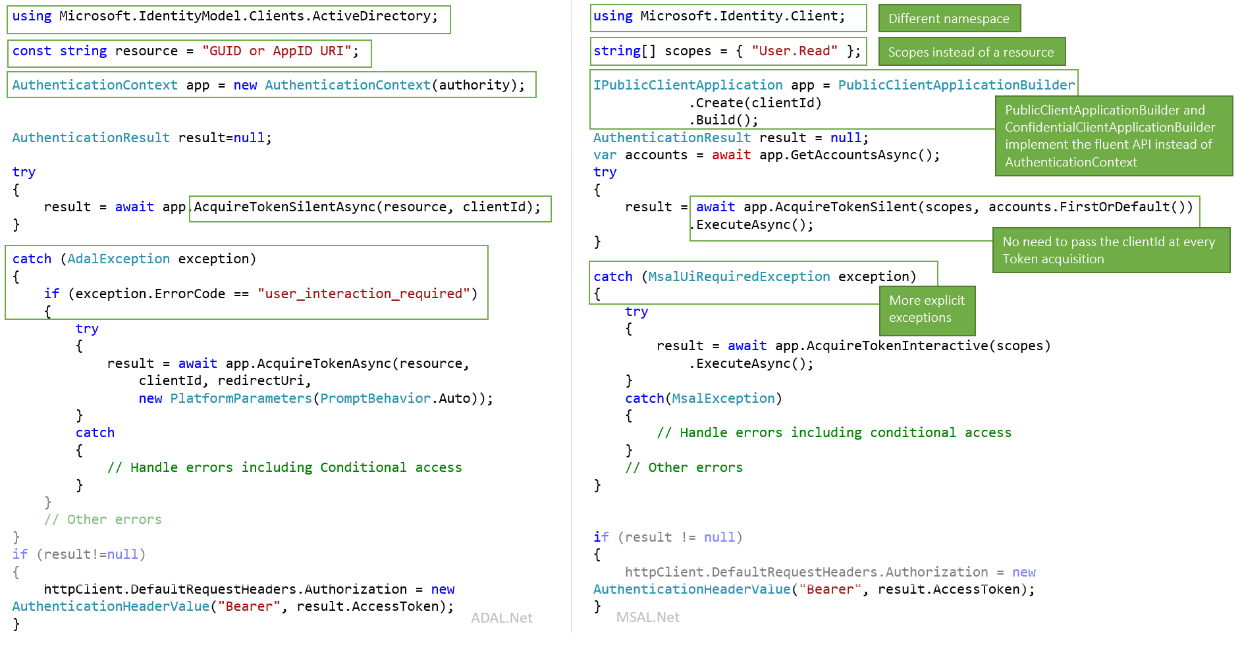Click the string[] scopes declaration box
This screenshot has height=645, width=1242.
[x=727, y=51]
